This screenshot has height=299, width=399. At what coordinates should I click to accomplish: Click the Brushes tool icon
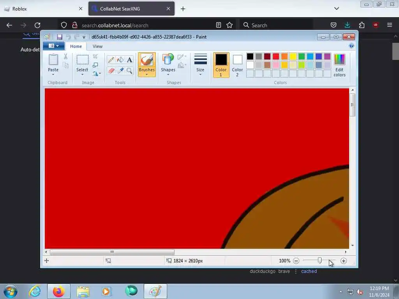click(x=147, y=60)
